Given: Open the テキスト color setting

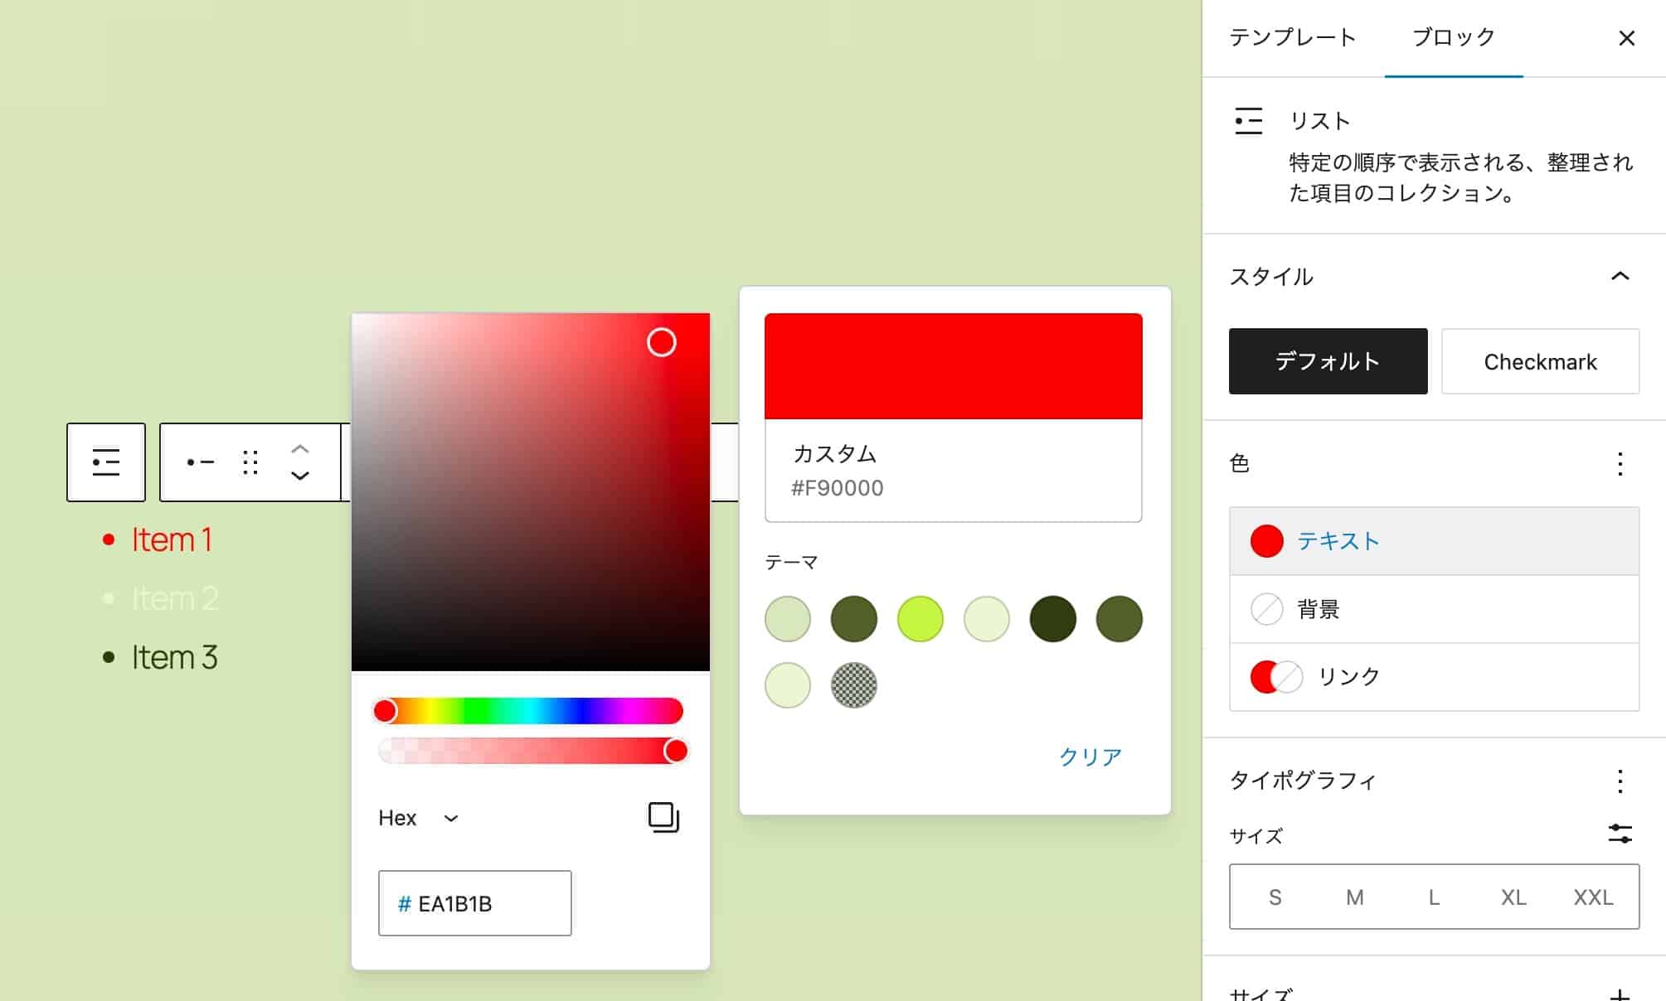Looking at the screenshot, I should [1434, 541].
